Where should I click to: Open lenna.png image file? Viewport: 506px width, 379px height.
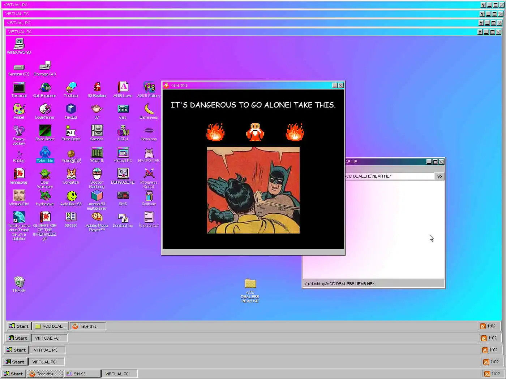tap(19, 177)
